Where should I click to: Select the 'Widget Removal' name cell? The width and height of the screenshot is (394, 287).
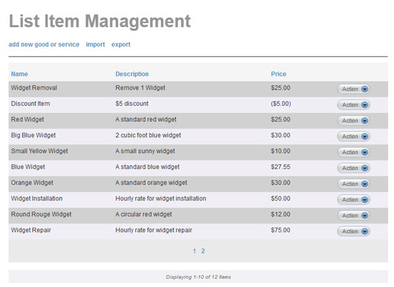pos(34,88)
